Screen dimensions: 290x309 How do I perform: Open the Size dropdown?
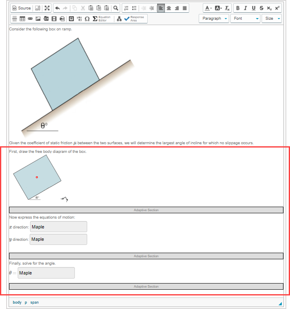(272, 18)
